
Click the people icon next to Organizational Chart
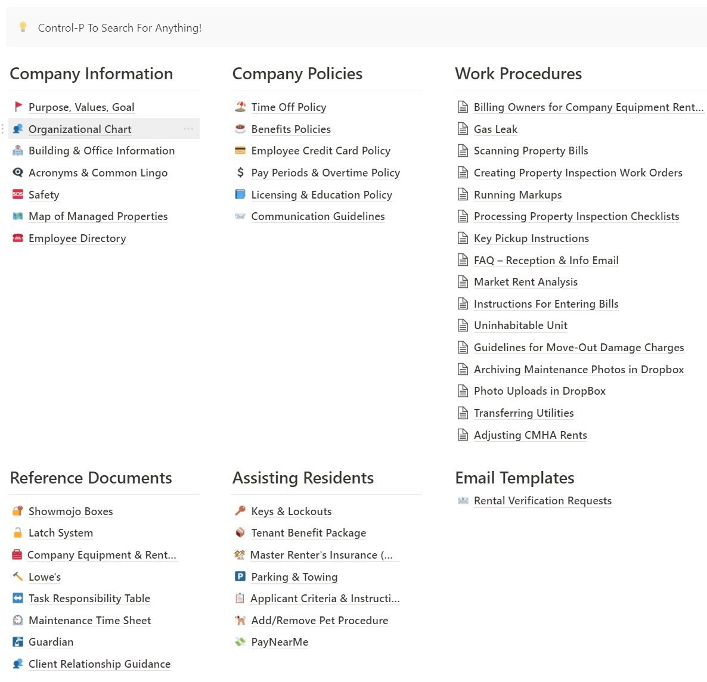click(18, 129)
